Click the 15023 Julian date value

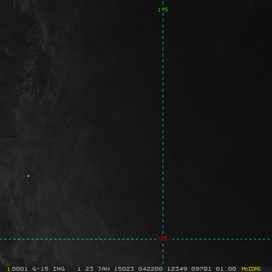click(x=124, y=269)
